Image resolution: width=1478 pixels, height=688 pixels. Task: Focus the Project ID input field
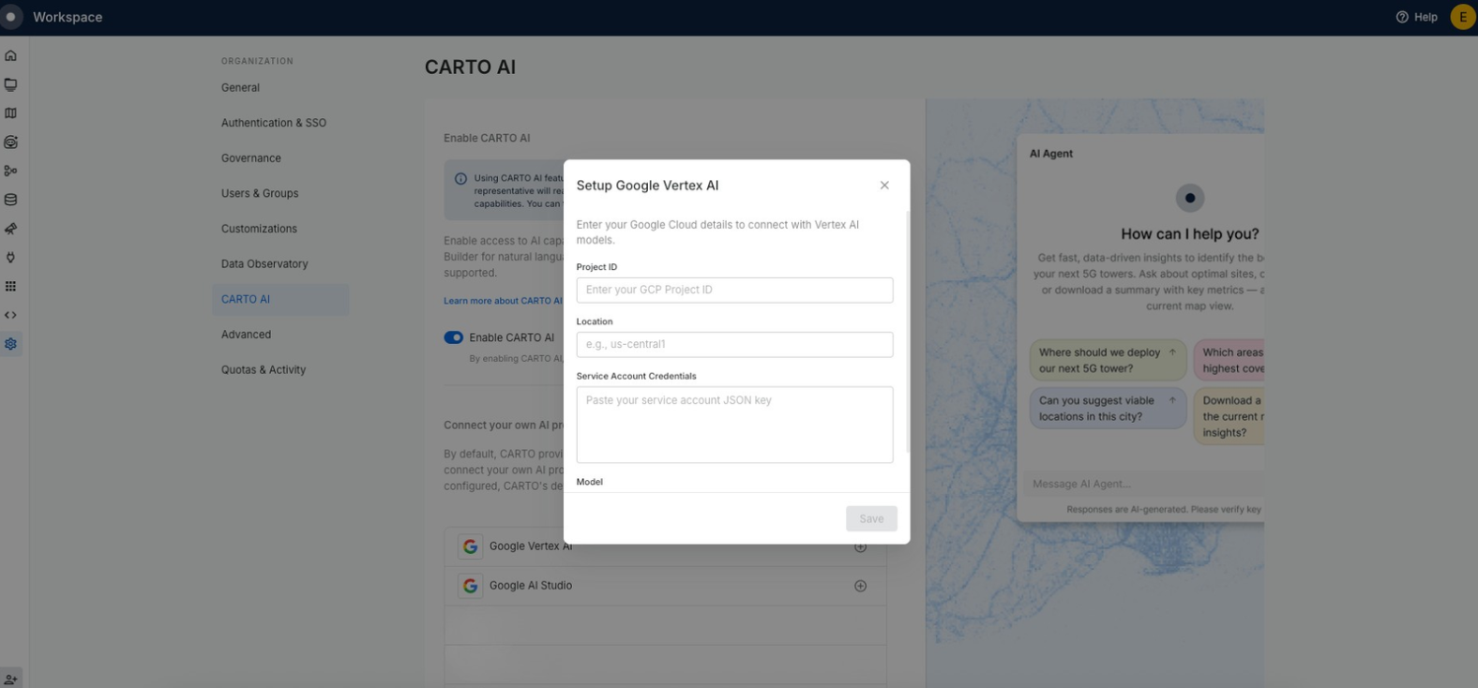(734, 290)
